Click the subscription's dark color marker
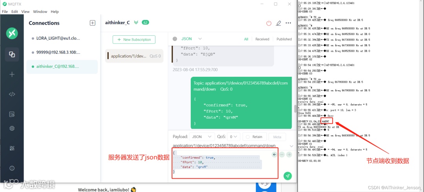The width and height of the screenshot is (424, 192). click(108, 56)
